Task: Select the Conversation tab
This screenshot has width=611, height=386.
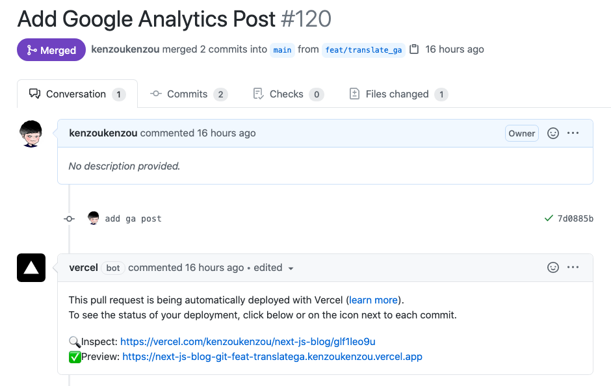Action: coord(77,94)
